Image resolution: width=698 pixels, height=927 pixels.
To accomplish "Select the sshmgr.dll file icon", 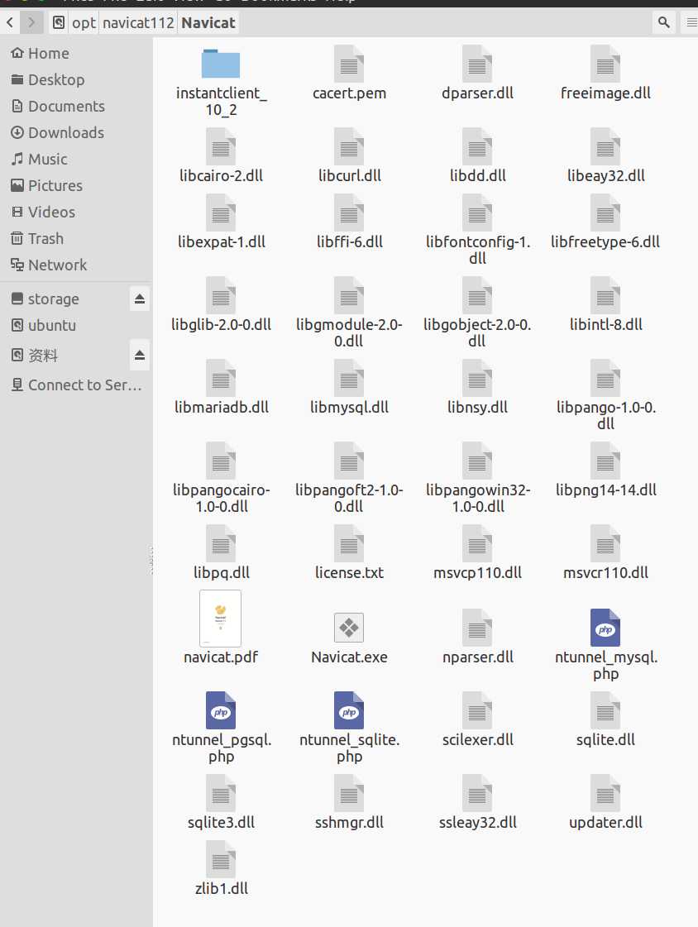I will (x=349, y=793).
